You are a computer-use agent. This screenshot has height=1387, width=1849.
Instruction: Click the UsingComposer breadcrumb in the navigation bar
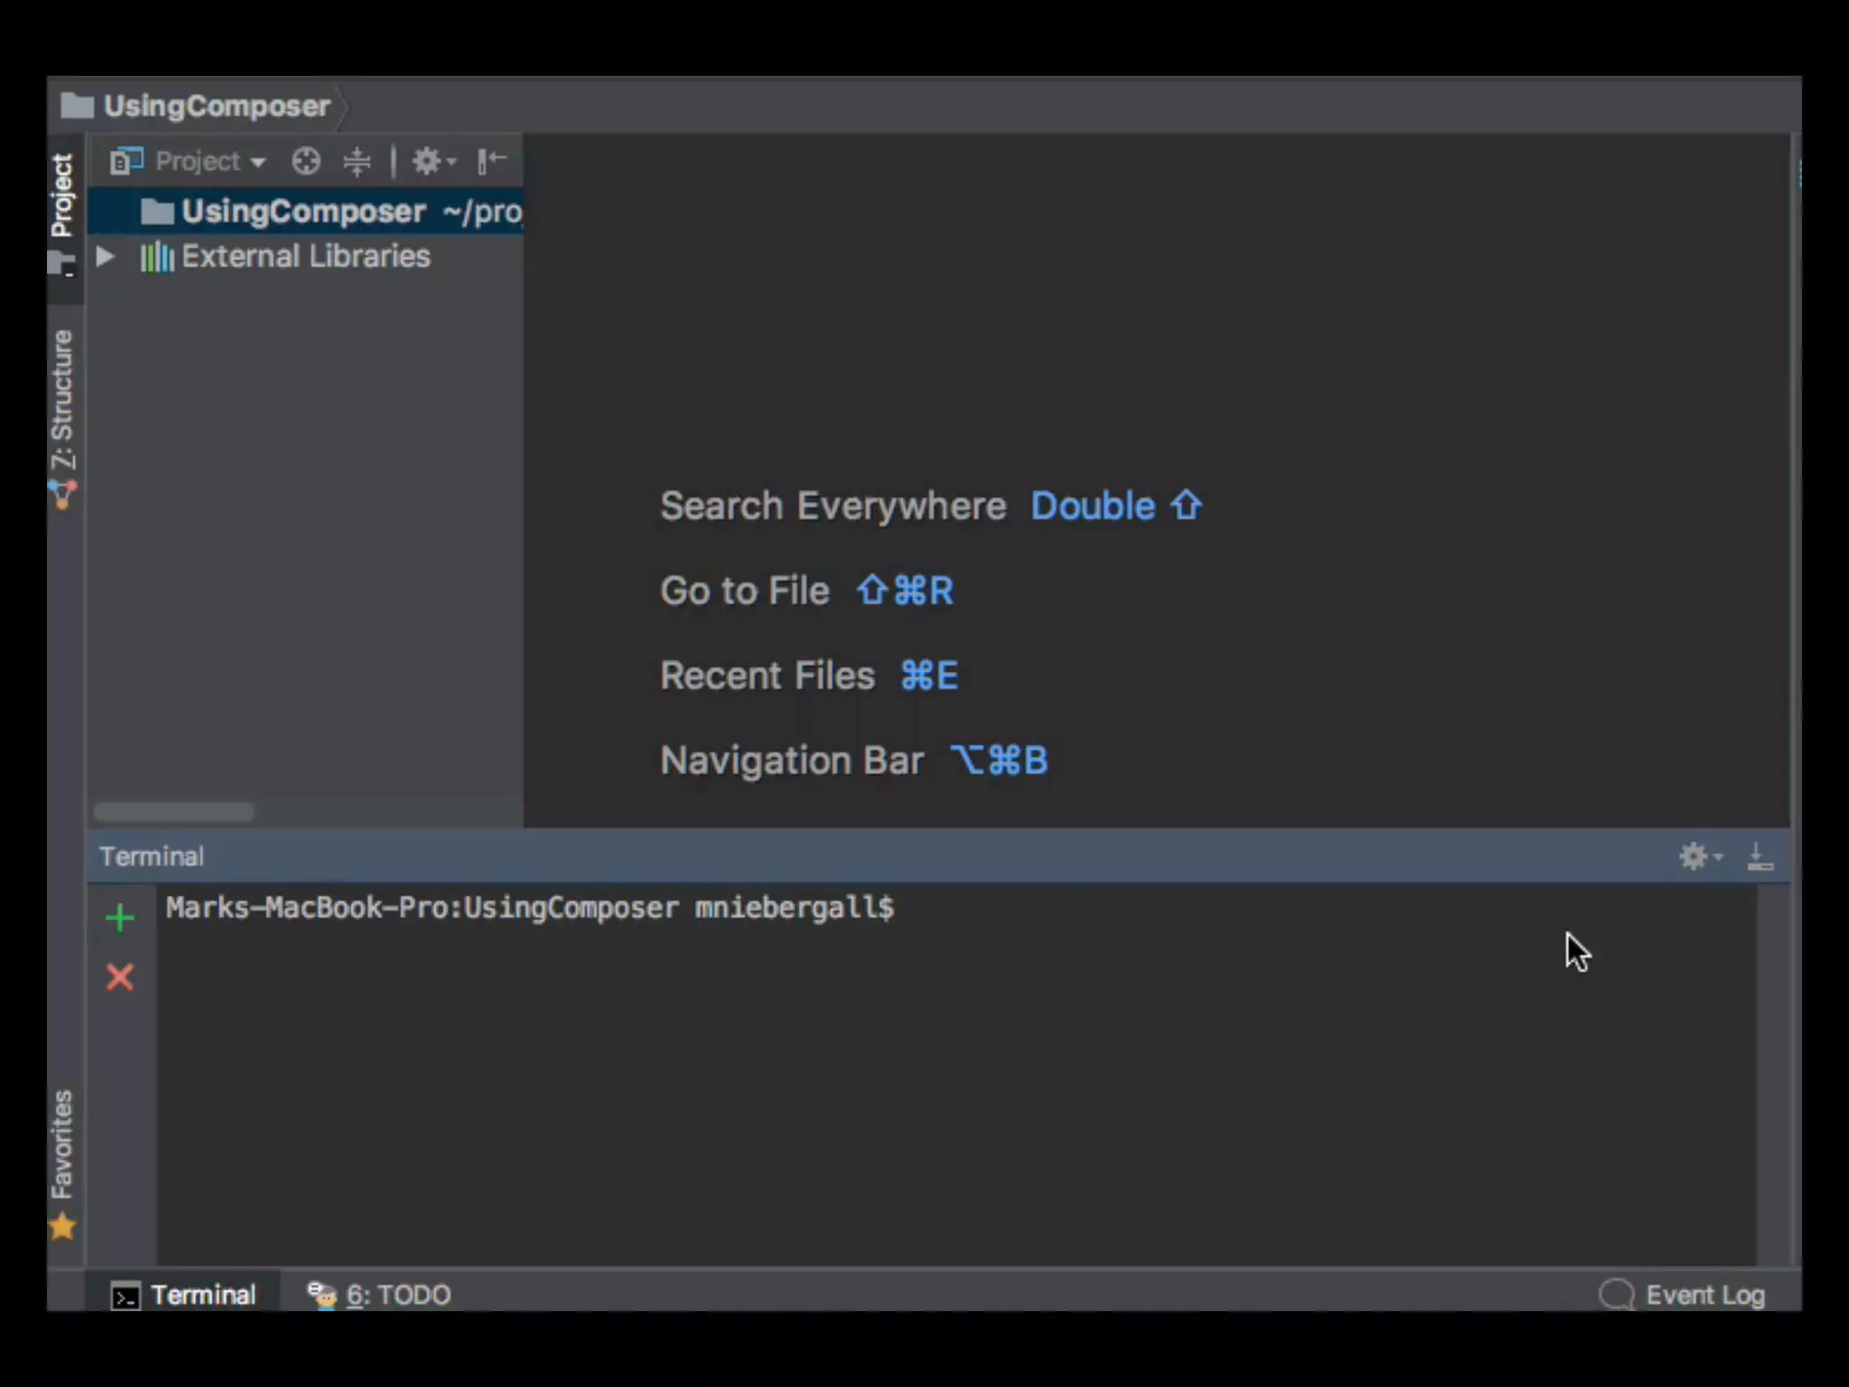pos(217,107)
